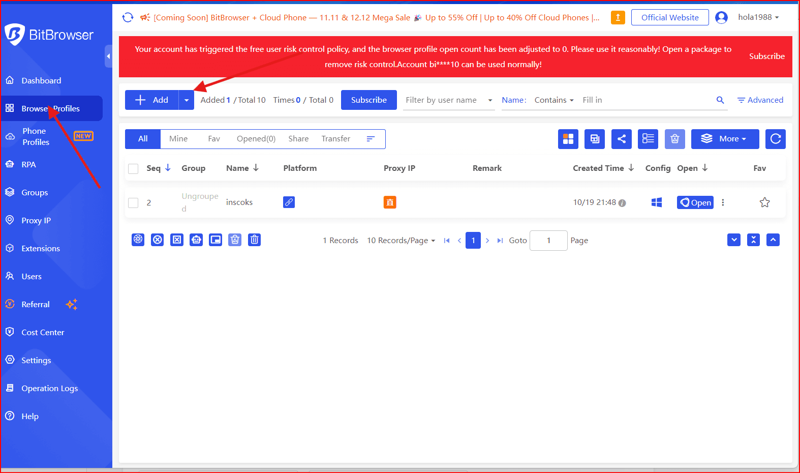Click the orange upload arrow icon

coord(618,18)
